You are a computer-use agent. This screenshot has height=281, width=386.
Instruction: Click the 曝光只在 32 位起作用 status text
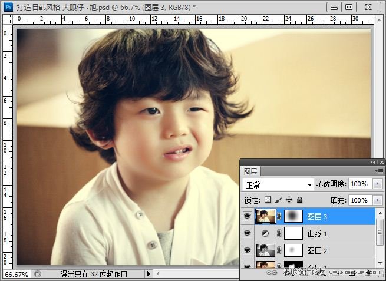(x=94, y=274)
